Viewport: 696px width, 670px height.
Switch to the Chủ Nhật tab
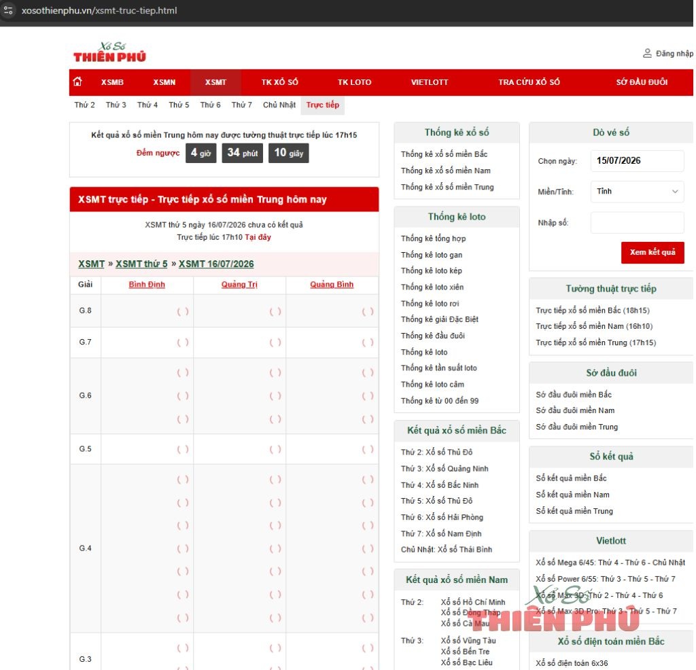[x=279, y=105]
